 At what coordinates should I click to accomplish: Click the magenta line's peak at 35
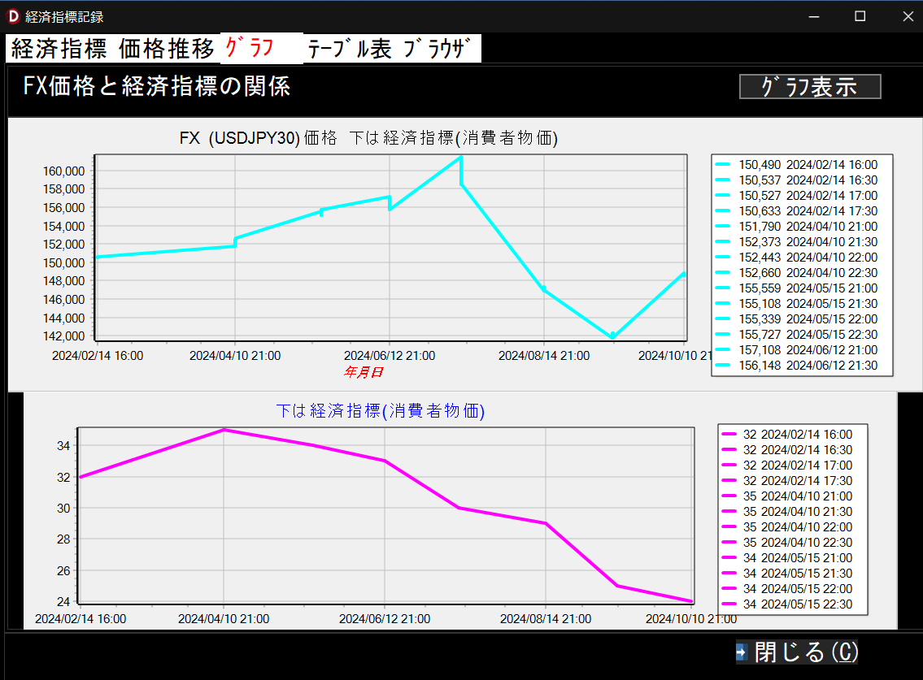coord(224,430)
